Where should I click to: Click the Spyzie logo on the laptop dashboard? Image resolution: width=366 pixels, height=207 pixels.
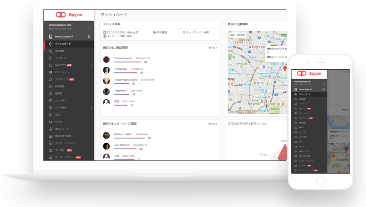(69, 15)
